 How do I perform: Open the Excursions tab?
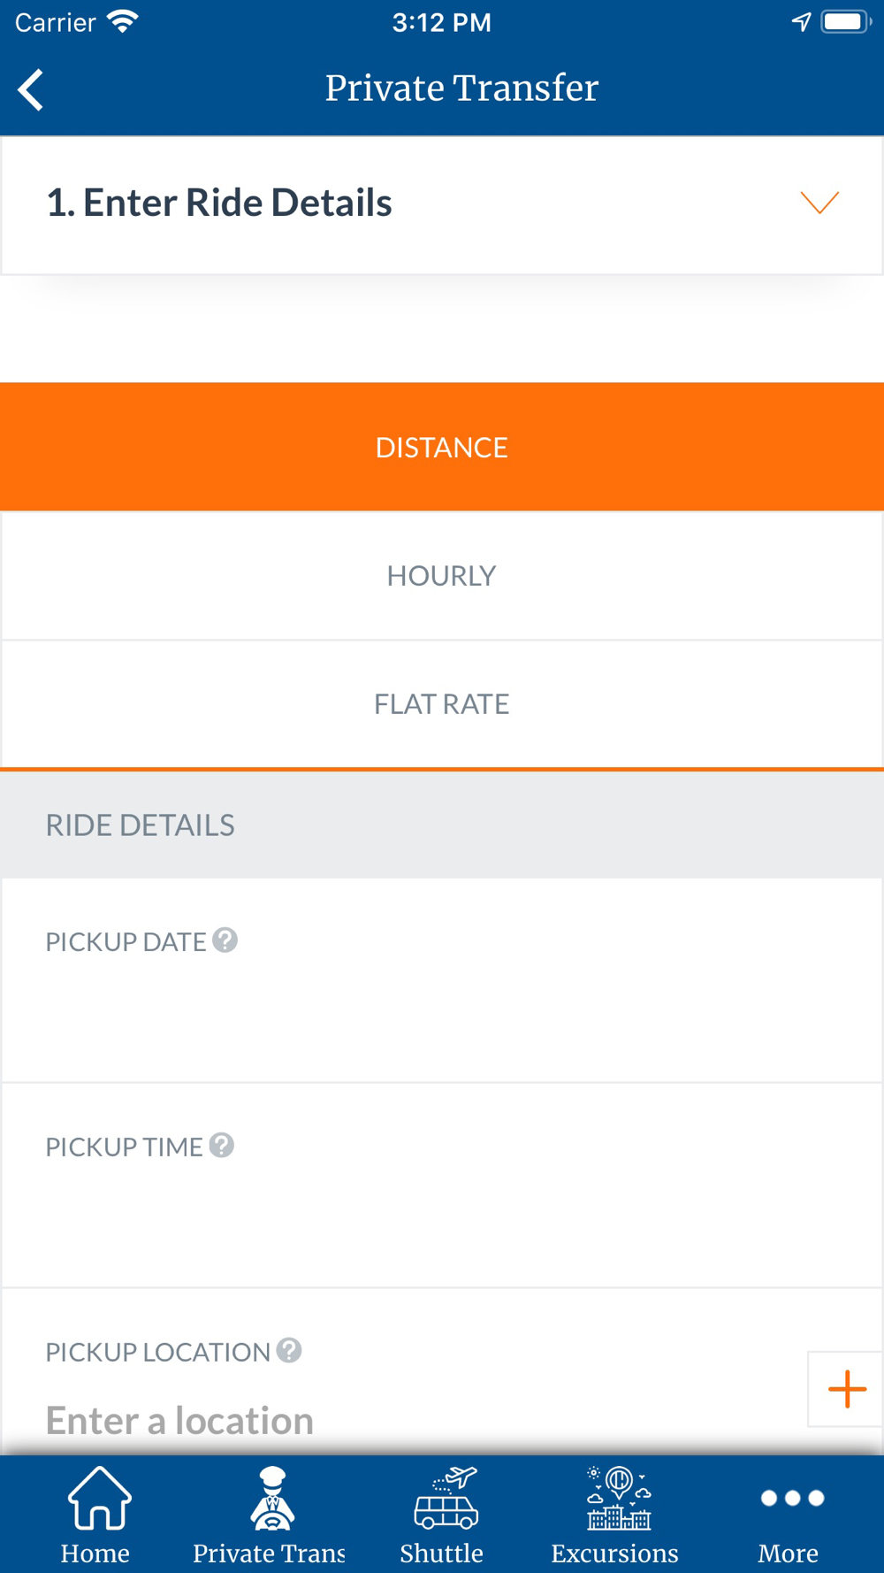click(x=615, y=1515)
